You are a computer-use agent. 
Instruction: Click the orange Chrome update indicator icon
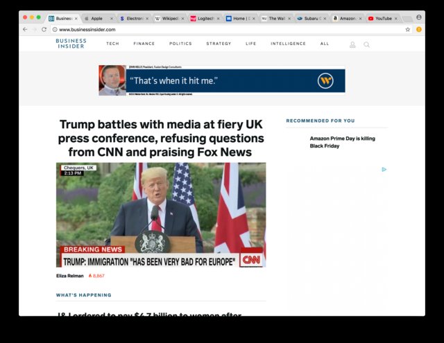point(419,29)
